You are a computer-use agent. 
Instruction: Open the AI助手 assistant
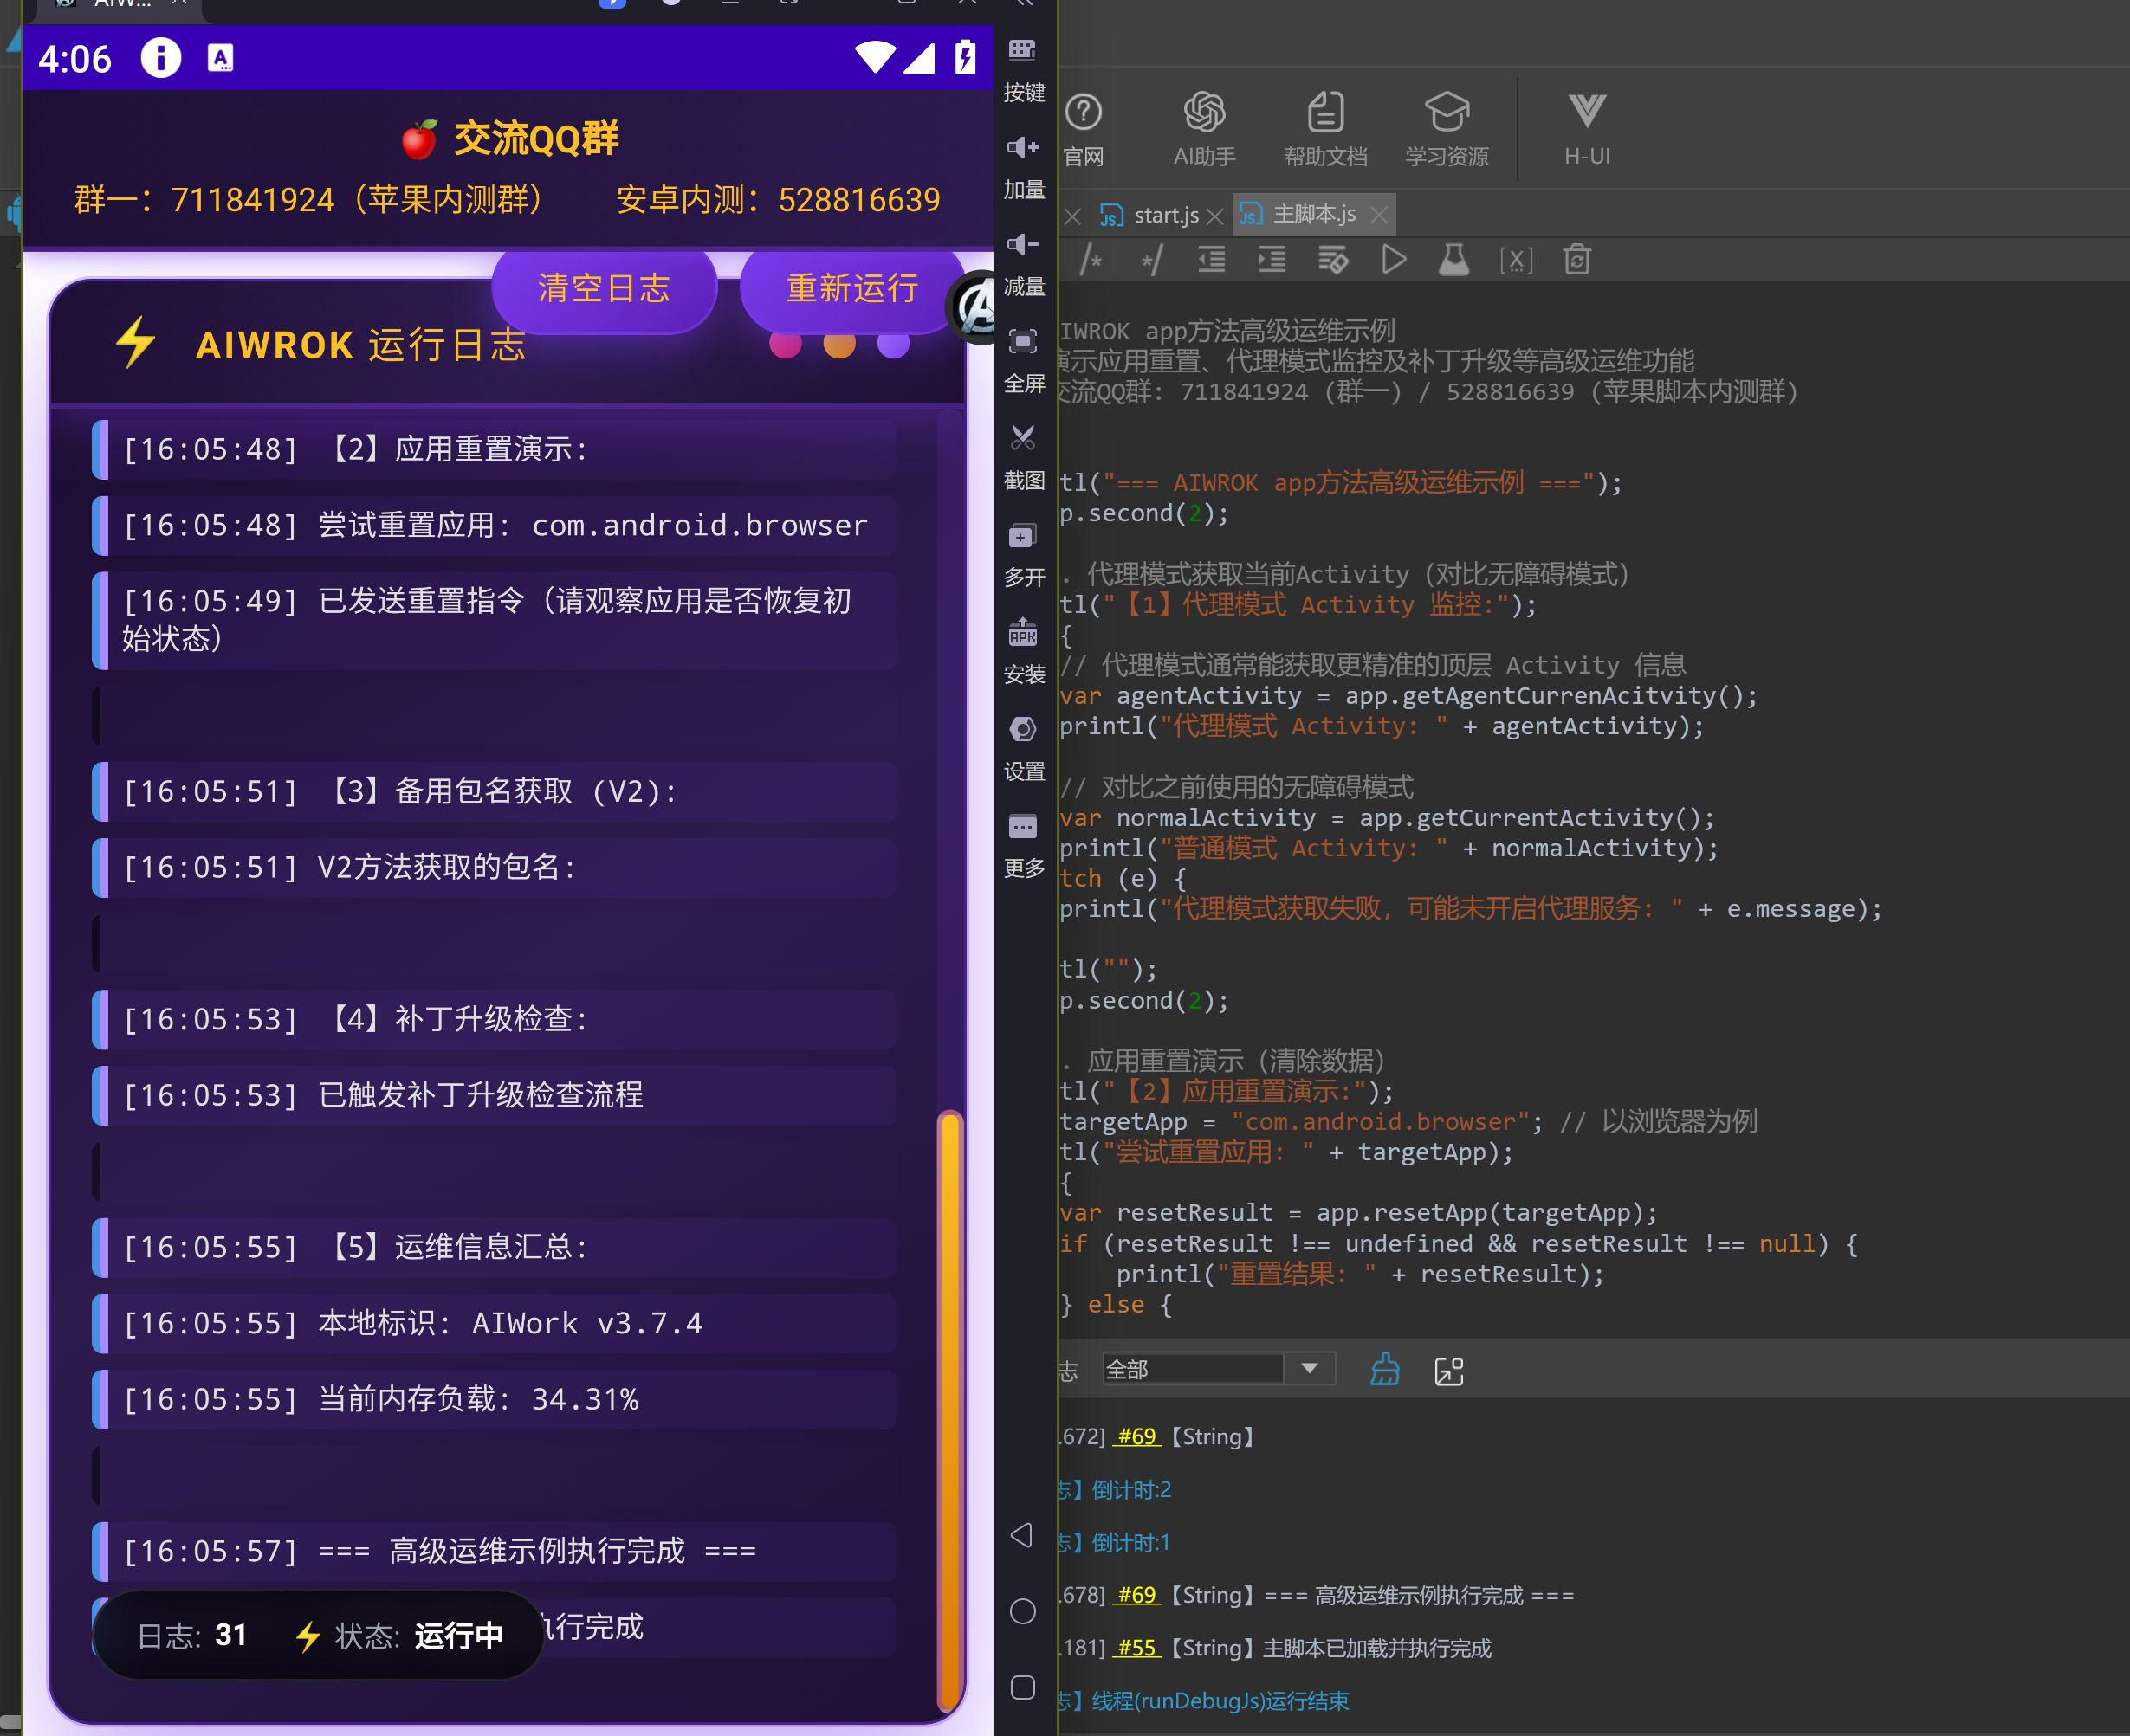[1205, 129]
